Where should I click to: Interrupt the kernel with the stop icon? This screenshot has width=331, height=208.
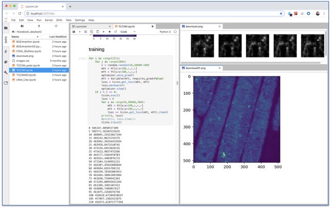108,32
